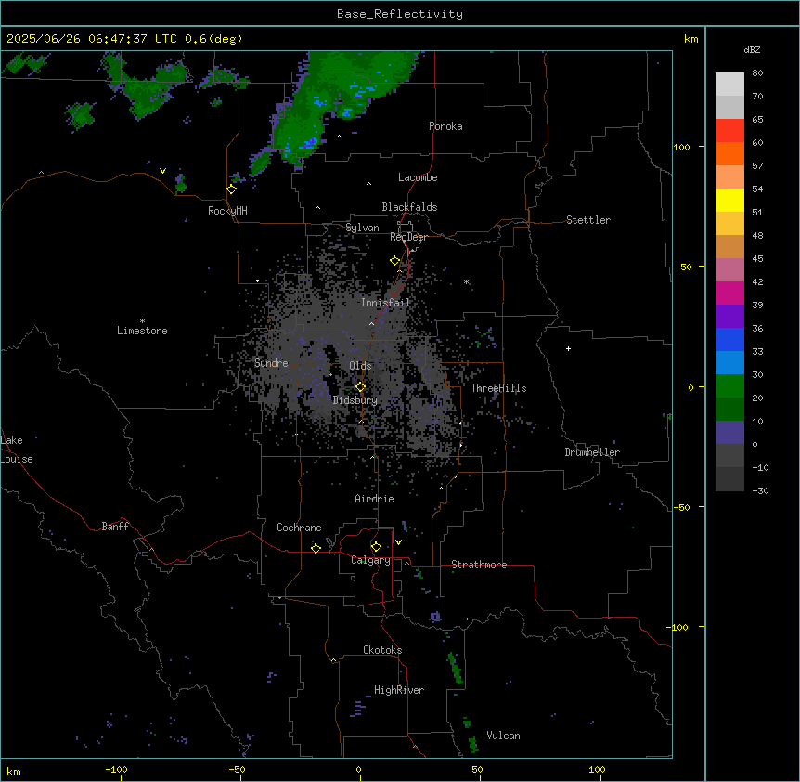Click the HighRiver label
800x782 pixels.
click(399, 690)
